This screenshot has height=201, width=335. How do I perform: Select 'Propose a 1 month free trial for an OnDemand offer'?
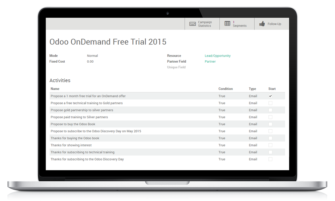coord(167,96)
